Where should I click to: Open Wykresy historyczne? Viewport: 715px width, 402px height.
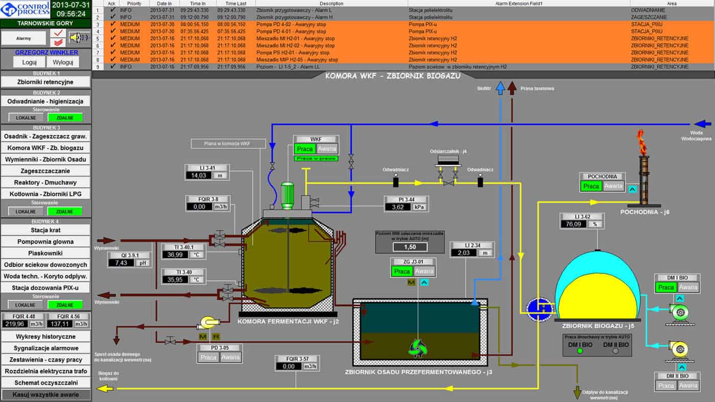[x=45, y=336]
